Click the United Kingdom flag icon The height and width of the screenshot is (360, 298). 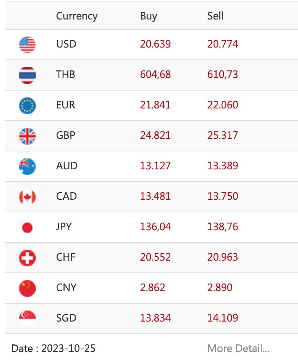(x=27, y=136)
